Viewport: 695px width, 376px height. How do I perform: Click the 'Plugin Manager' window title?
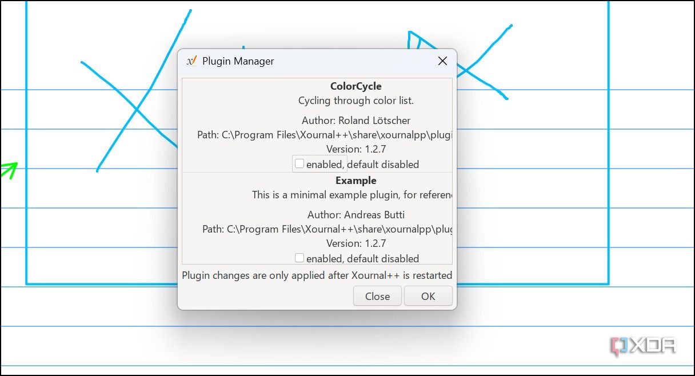point(238,61)
